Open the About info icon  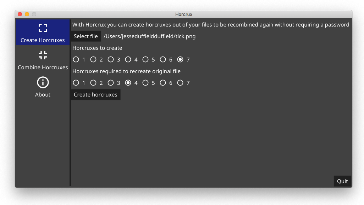pos(43,82)
